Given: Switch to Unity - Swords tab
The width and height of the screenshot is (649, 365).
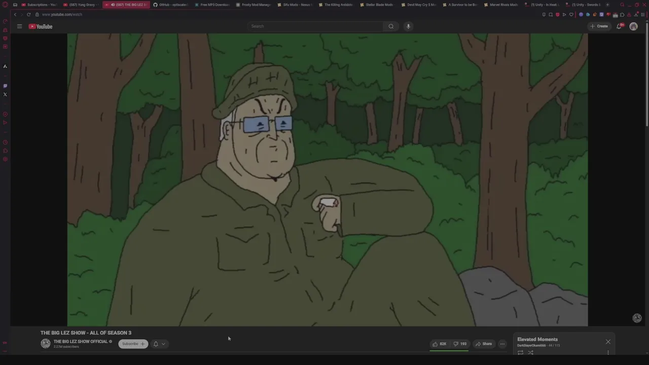Looking at the screenshot, I should click(x=584, y=5).
